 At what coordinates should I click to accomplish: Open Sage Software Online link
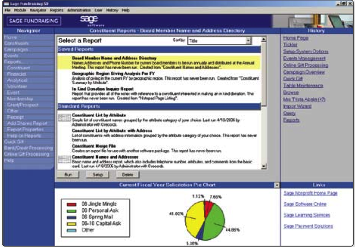[x=305, y=204]
